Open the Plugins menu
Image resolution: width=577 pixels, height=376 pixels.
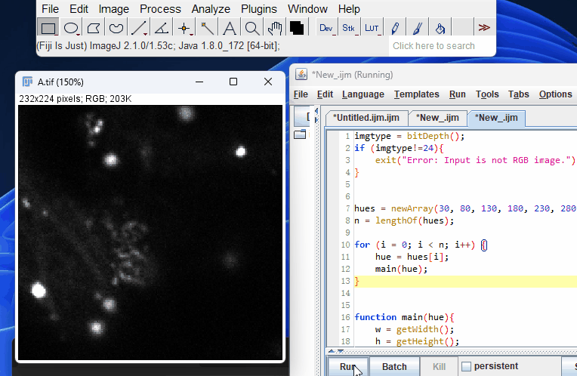259,9
